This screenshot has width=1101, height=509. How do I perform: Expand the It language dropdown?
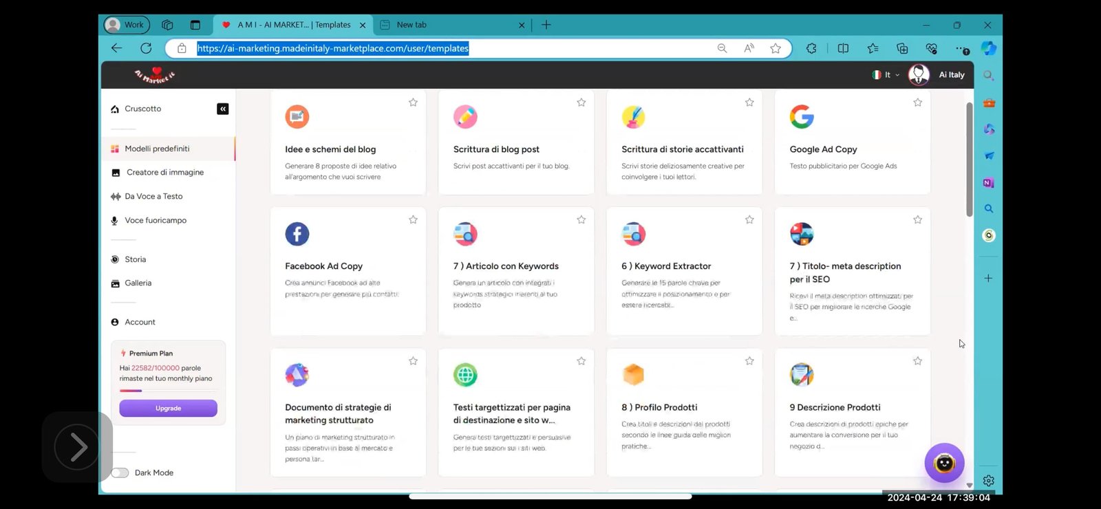tap(886, 74)
